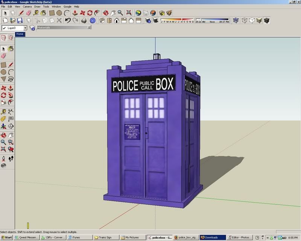
Task: Select the Position Camera tool
Action: [x=3, y=159]
